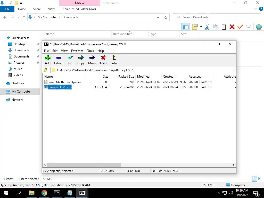
Task: Click the 7-Zip path address field
Action: [143, 70]
